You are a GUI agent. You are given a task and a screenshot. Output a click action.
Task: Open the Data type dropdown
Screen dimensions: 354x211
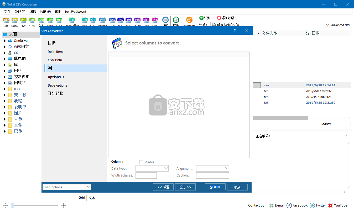pyautogui.click(x=152, y=168)
